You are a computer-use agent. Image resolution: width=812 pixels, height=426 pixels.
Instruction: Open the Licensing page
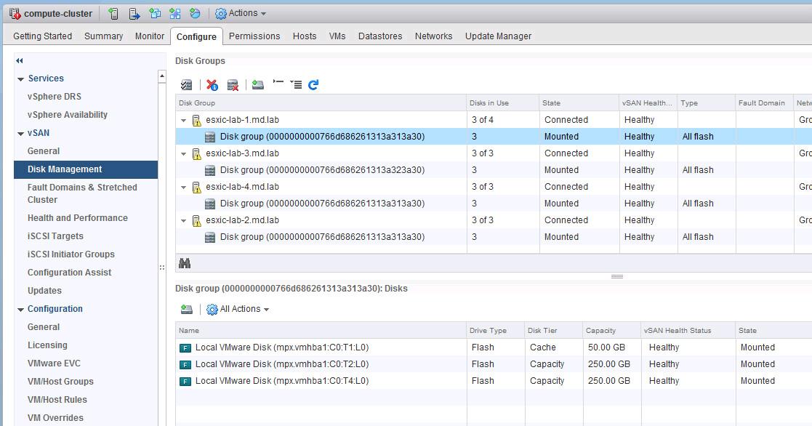(x=48, y=345)
